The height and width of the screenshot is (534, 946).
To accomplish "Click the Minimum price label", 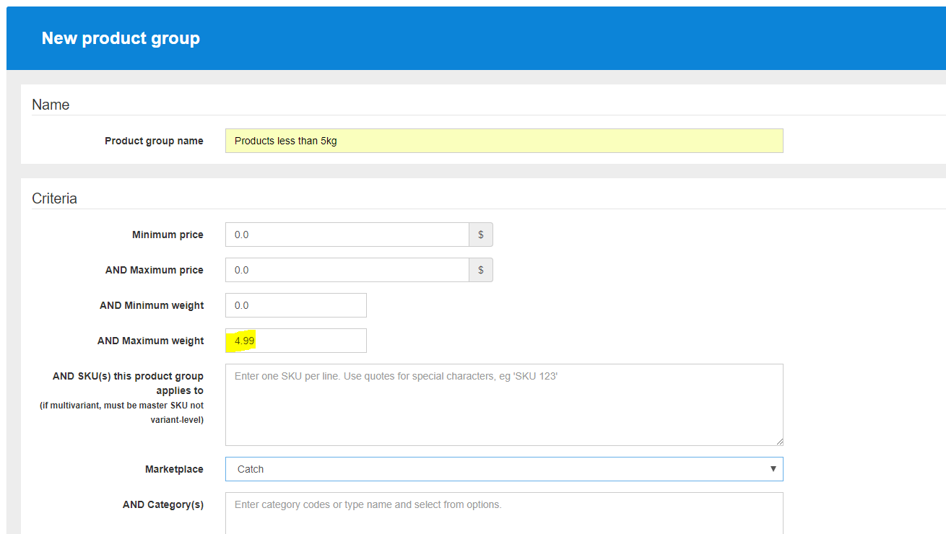I will [x=167, y=235].
